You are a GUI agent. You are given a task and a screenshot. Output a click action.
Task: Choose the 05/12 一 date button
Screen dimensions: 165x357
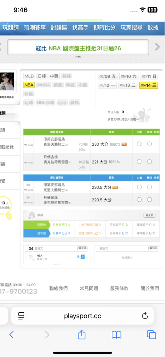[107, 85]
